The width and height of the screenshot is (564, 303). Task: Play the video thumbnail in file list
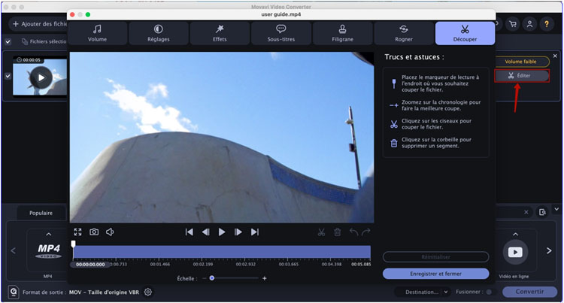pos(41,77)
